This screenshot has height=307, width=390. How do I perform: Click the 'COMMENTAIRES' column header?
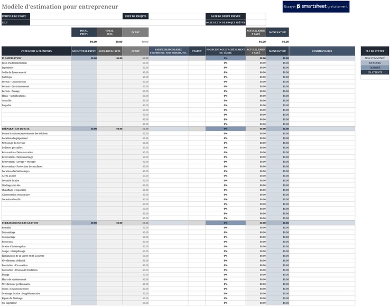(322, 51)
